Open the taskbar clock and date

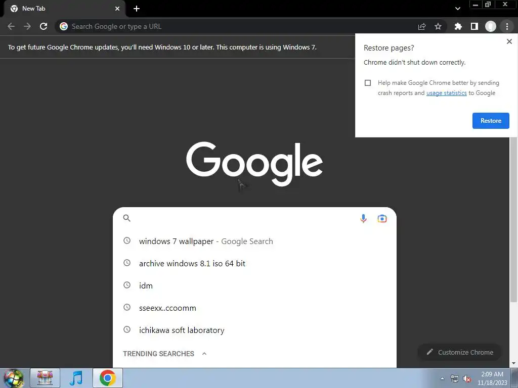pos(492,378)
